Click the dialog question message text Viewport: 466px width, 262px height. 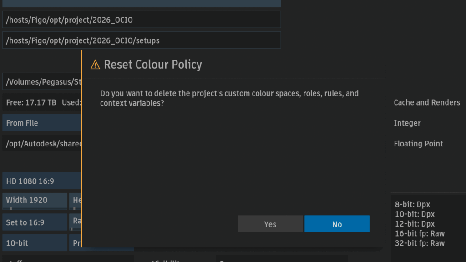click(229, 98)
